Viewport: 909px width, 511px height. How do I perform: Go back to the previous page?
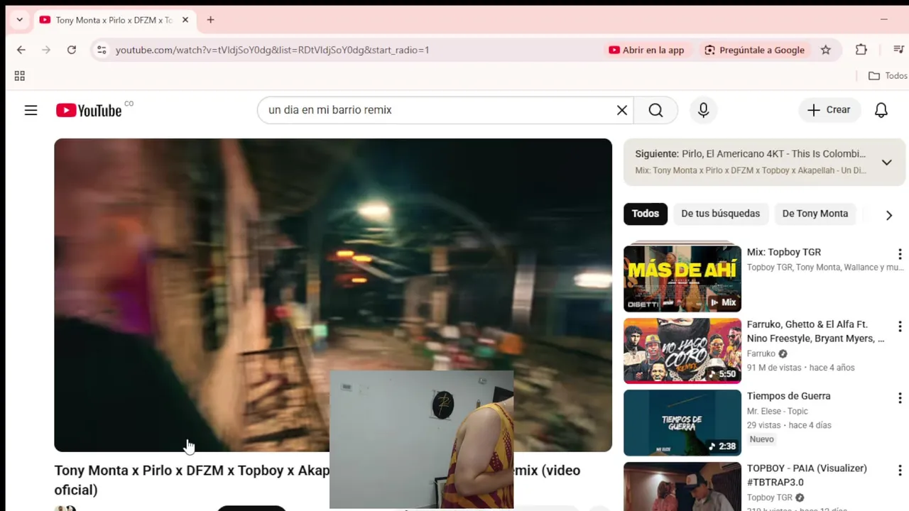click(21, 50)
